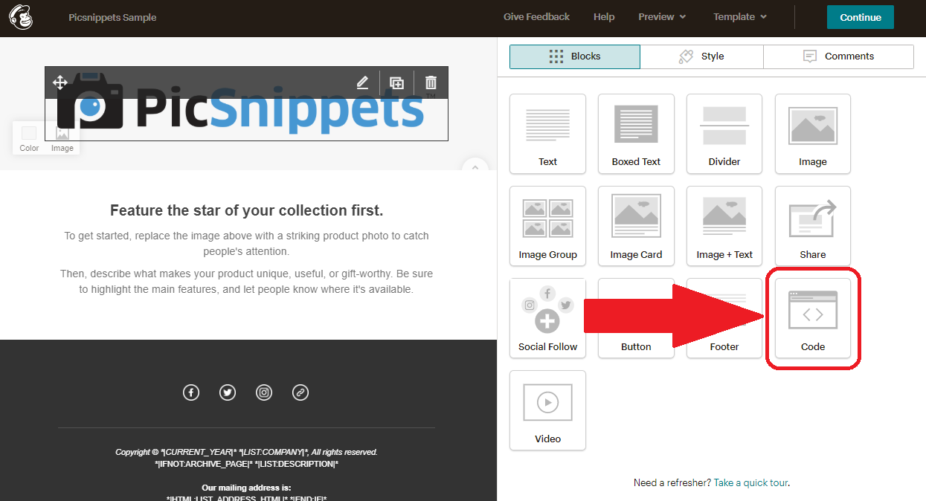This screenshot has width=926, height=501.
Task: Delete the logo block with trash icon
Action: (431, 83)
